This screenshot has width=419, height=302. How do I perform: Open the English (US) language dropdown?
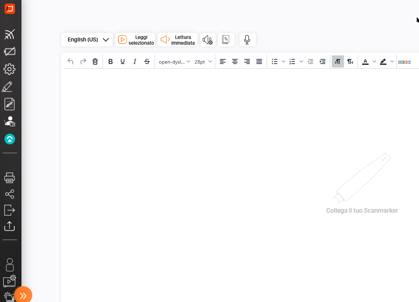coord(87,40)
